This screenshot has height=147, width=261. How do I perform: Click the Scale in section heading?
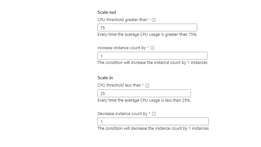coord(105,78)
